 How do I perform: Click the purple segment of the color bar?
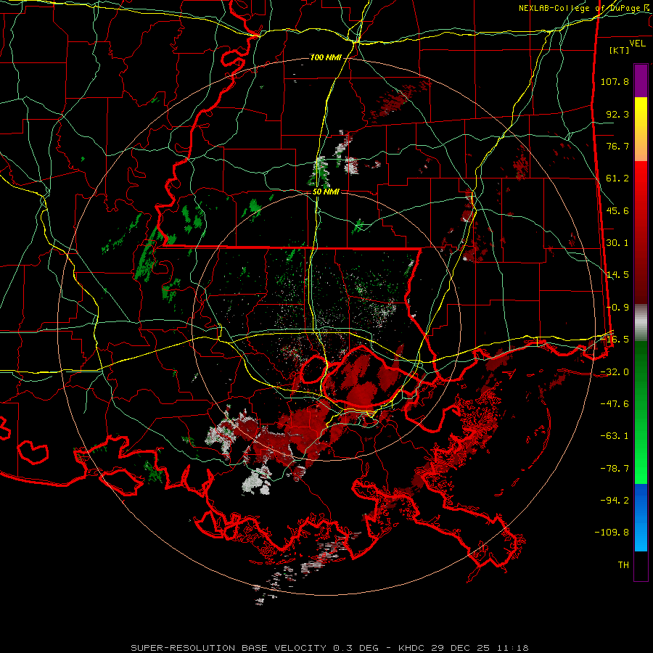pyautogui.click(x=641, y=81)
